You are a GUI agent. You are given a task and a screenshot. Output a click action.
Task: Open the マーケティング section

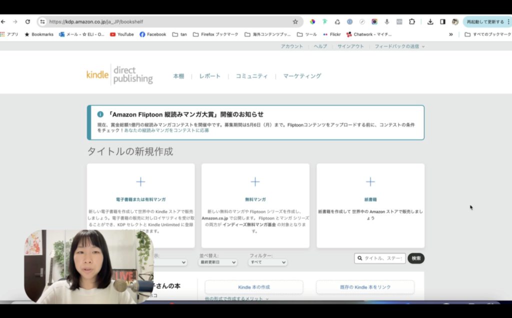click(x=300, y=76)
